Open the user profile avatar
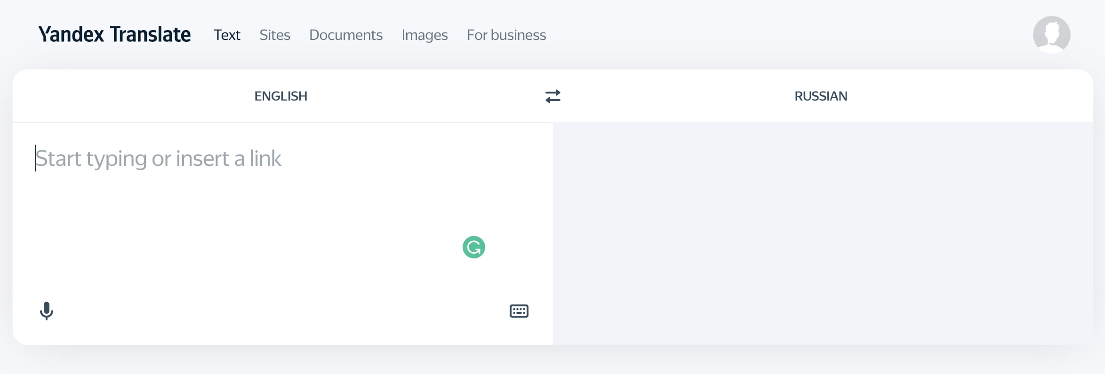Viewport: 1105px width, 374px height. click(1051, 35)
